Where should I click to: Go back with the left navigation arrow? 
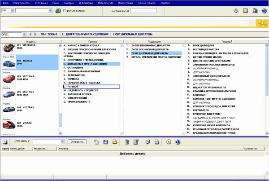[x=30, y=34]
